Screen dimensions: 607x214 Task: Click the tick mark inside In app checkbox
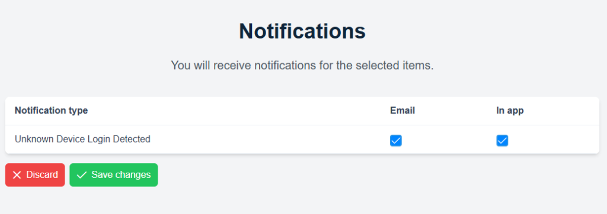click(502, 141)
